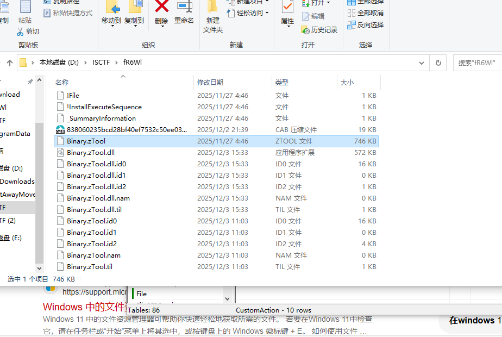The width and height of the screenshot is (502, 337).
Task: Click the Refresh icon beside address bar
Action: click(x=438, y=63)
